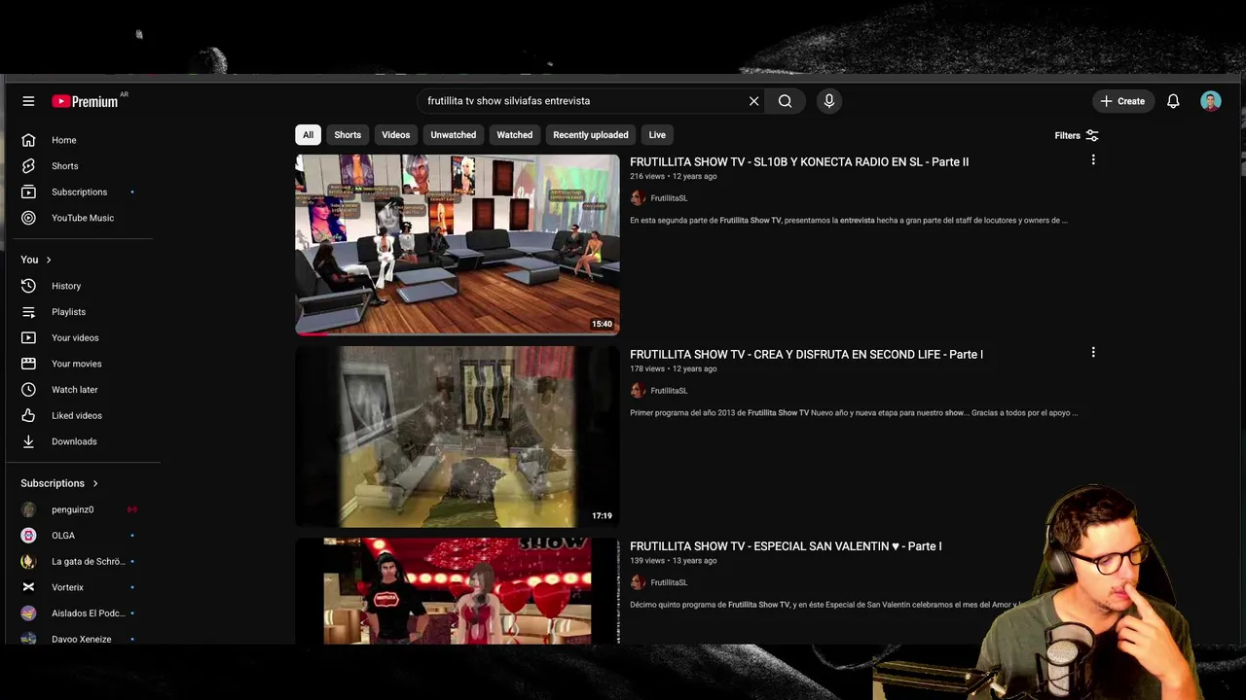Open FrutillitaSL channel under Crea y Disfruta video
The image size is (1246, 700).
point(669,391)
